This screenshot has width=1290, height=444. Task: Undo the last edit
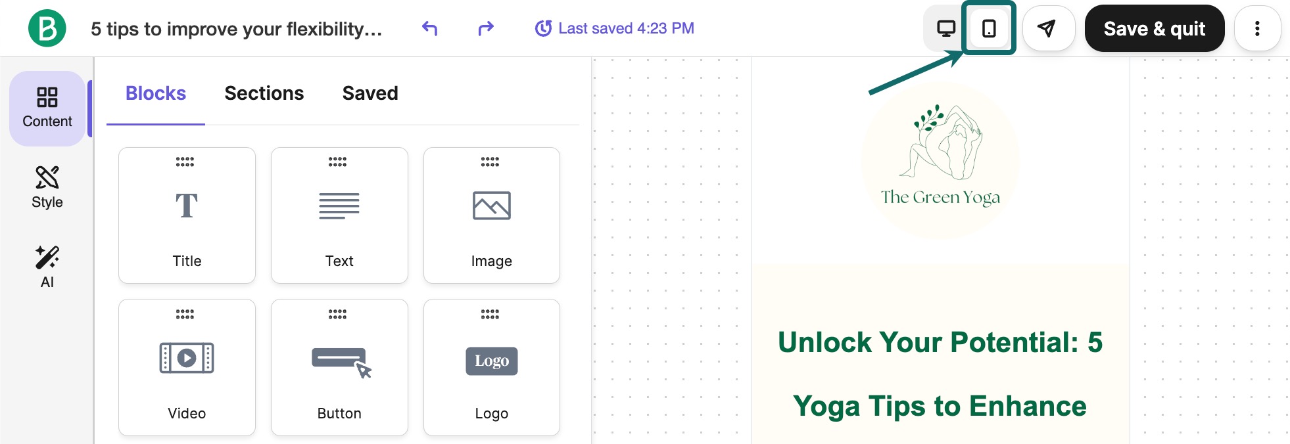(429, 29)
